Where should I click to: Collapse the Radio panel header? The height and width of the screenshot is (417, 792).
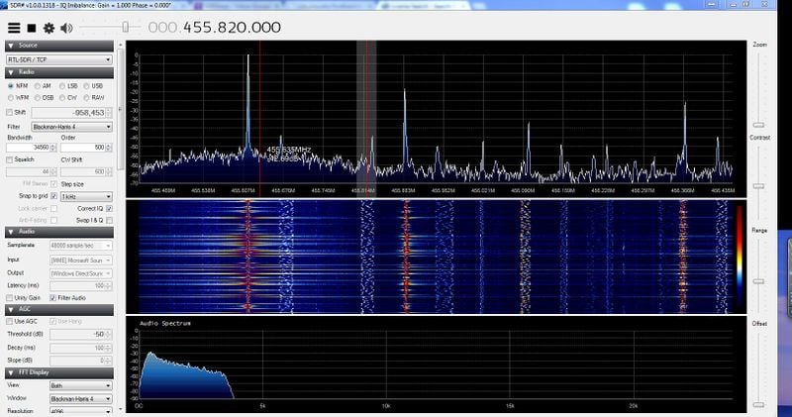click(59, 72)
